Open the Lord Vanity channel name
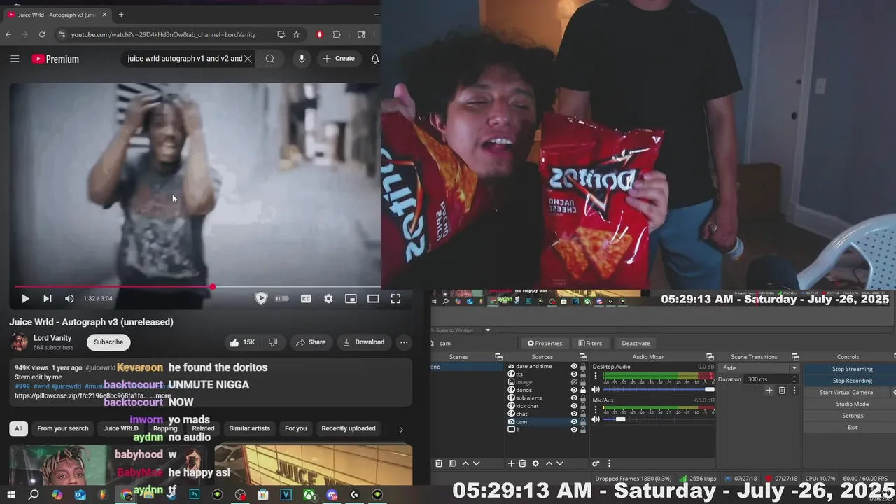The height and width of the screenshot is (504, 896). pos(52,338)
